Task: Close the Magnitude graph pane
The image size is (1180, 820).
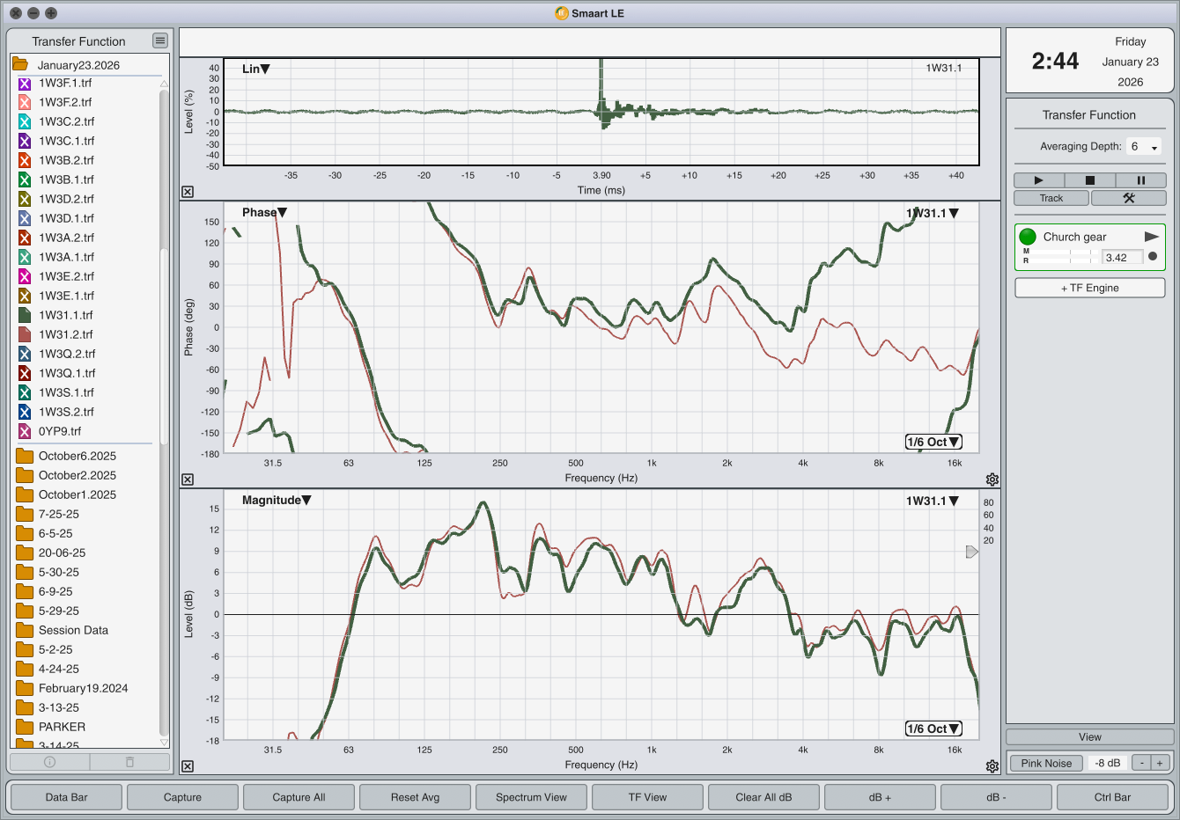Action: 188,766
